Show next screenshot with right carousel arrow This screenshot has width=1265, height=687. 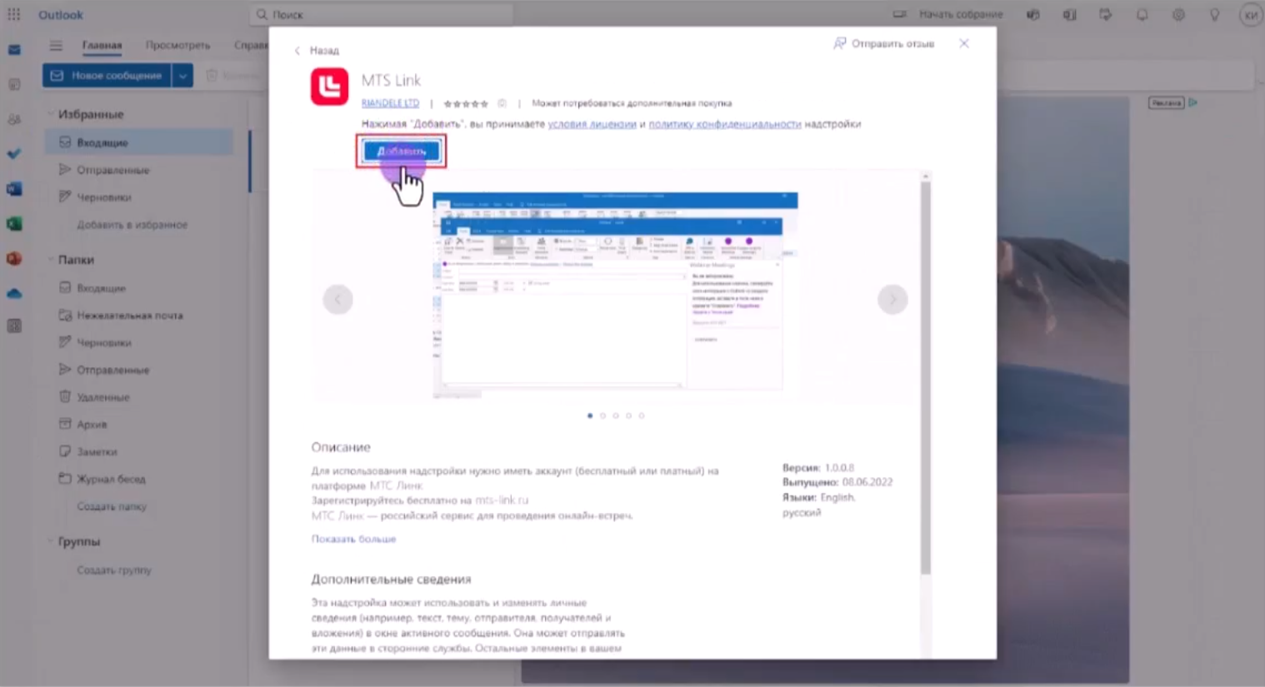(x=892, y=300)
